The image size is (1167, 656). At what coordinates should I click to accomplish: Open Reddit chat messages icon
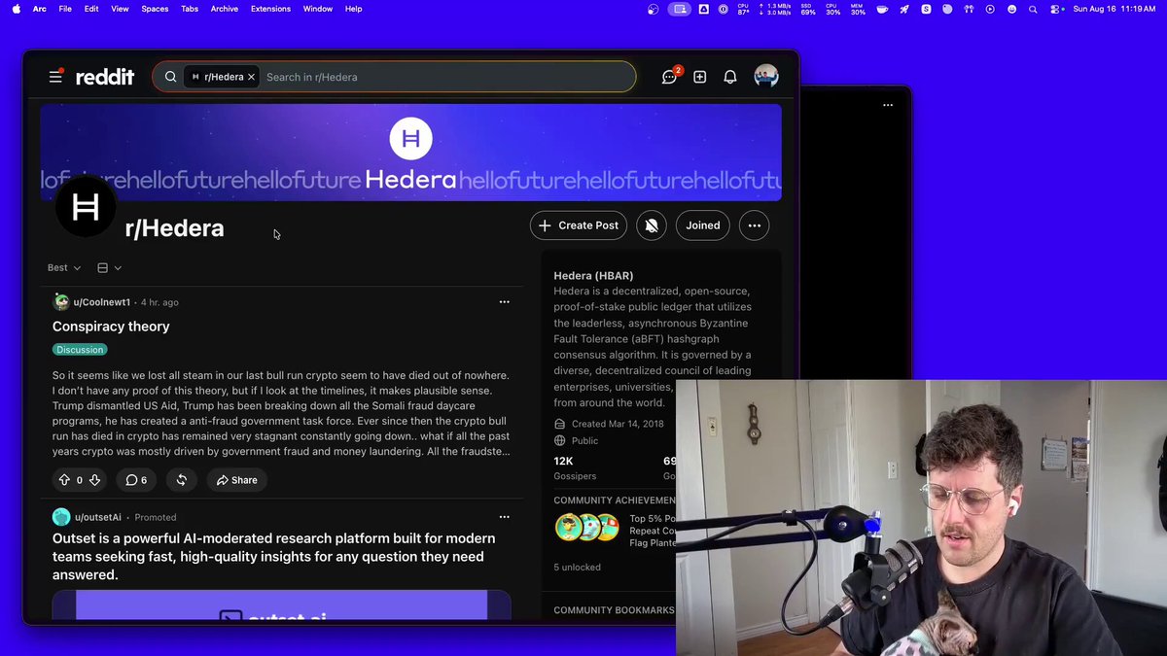tap(669, 77)
